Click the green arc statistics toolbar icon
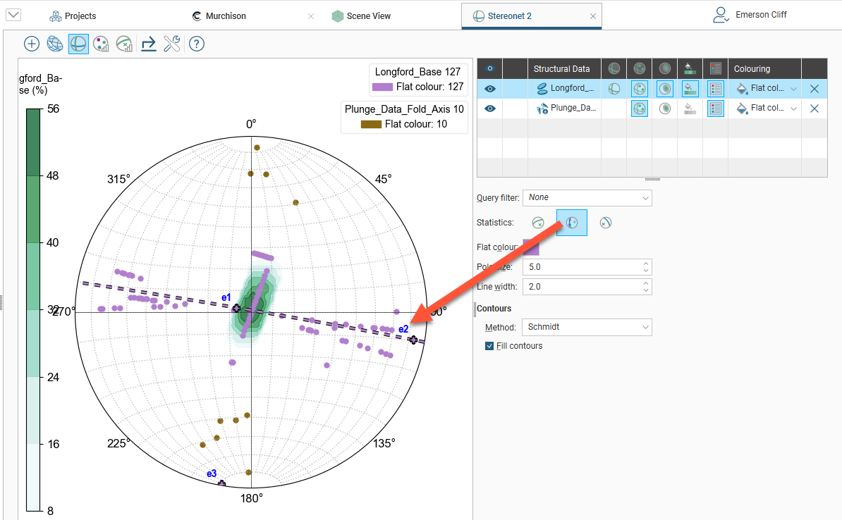Image resolution: width=842 pixels, height=520 pixels. coord(124,44)
